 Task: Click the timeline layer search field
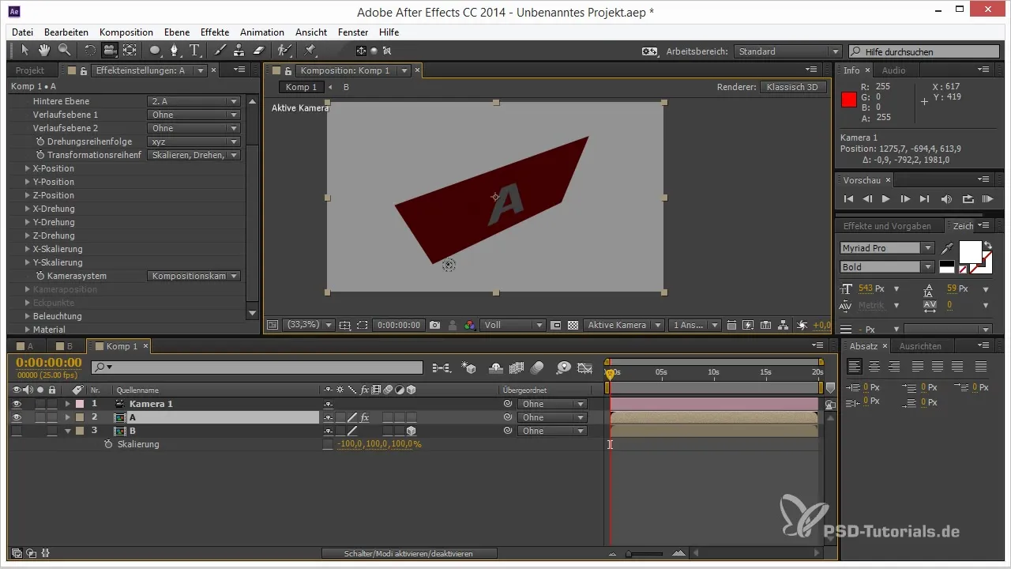coord(257,367)
